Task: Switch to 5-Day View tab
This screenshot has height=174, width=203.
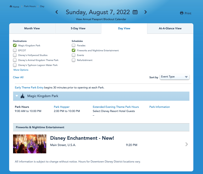Action: tap(78, 29)
